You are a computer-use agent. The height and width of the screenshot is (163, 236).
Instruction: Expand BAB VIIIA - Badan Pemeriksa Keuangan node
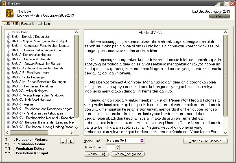(x=8, y=82)
